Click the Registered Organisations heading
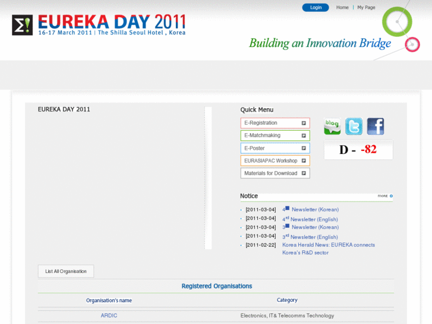This screenshot has height=324, width=432. [216, 286]
